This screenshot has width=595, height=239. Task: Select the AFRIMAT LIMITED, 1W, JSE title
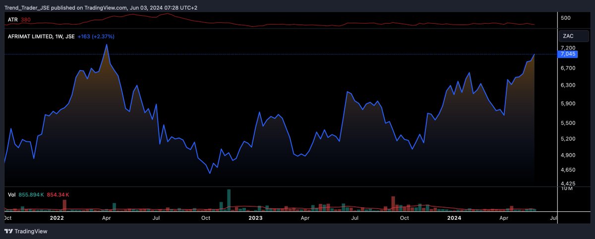click(41, 36)
